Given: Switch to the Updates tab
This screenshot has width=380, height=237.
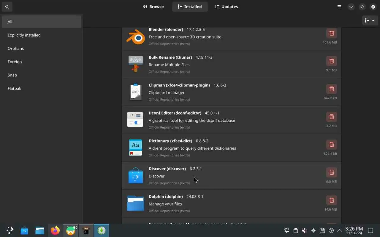Looking at the screenshot, I should (227, 7).
